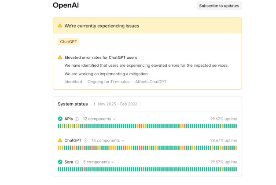This screenshot has width=276, height=185.
Task: Go to next period in System status
Action: 141,104
